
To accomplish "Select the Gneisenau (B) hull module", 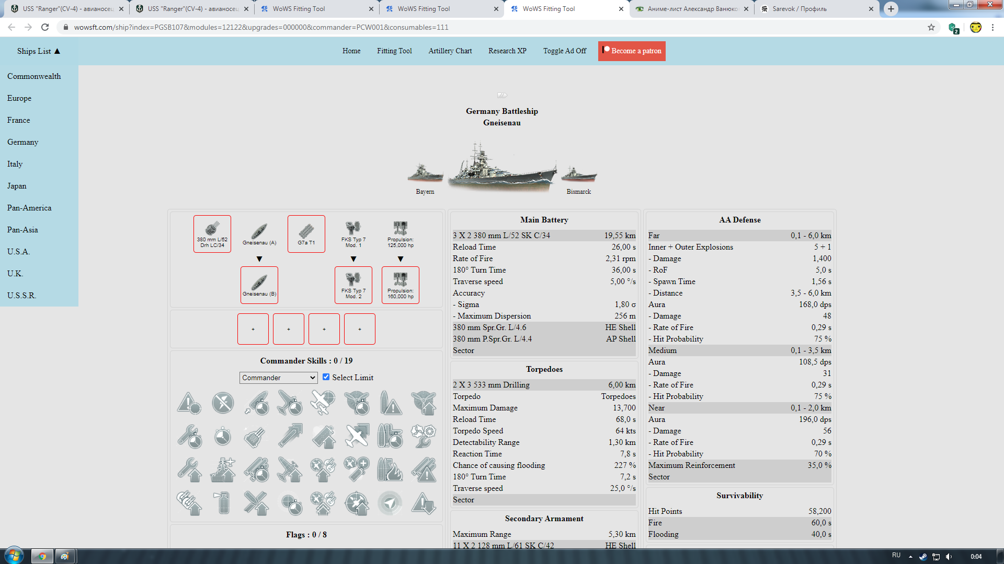I will point(259,285).
